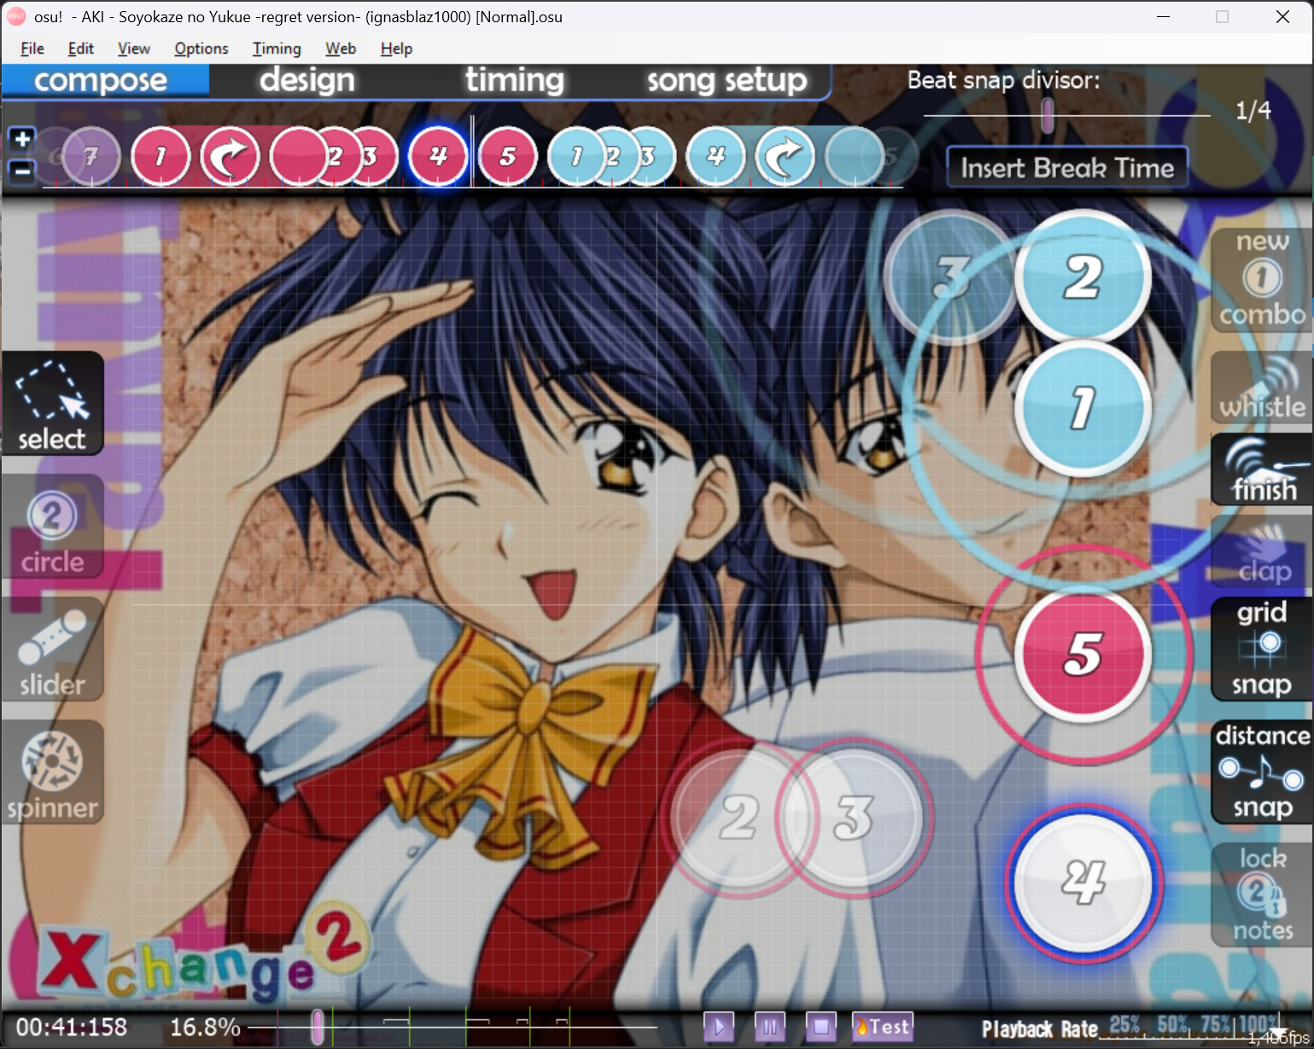The width and height of the screenshot is (1314, 1049).
Task: Zoom out timeline with minus icon
Action: tap(22, 171)
